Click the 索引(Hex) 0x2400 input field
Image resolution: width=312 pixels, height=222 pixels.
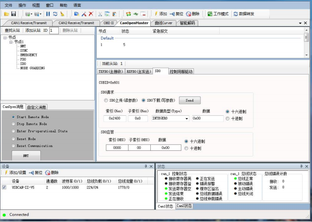pos(115,118)
